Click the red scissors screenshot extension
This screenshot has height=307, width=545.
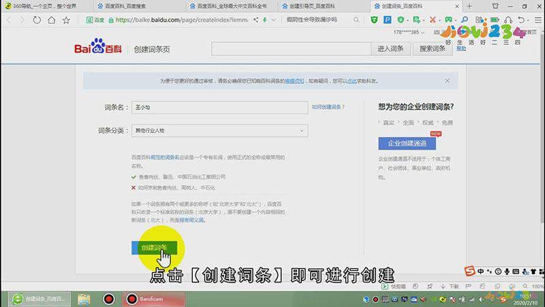pyautogui.click(x=433, y=20)
